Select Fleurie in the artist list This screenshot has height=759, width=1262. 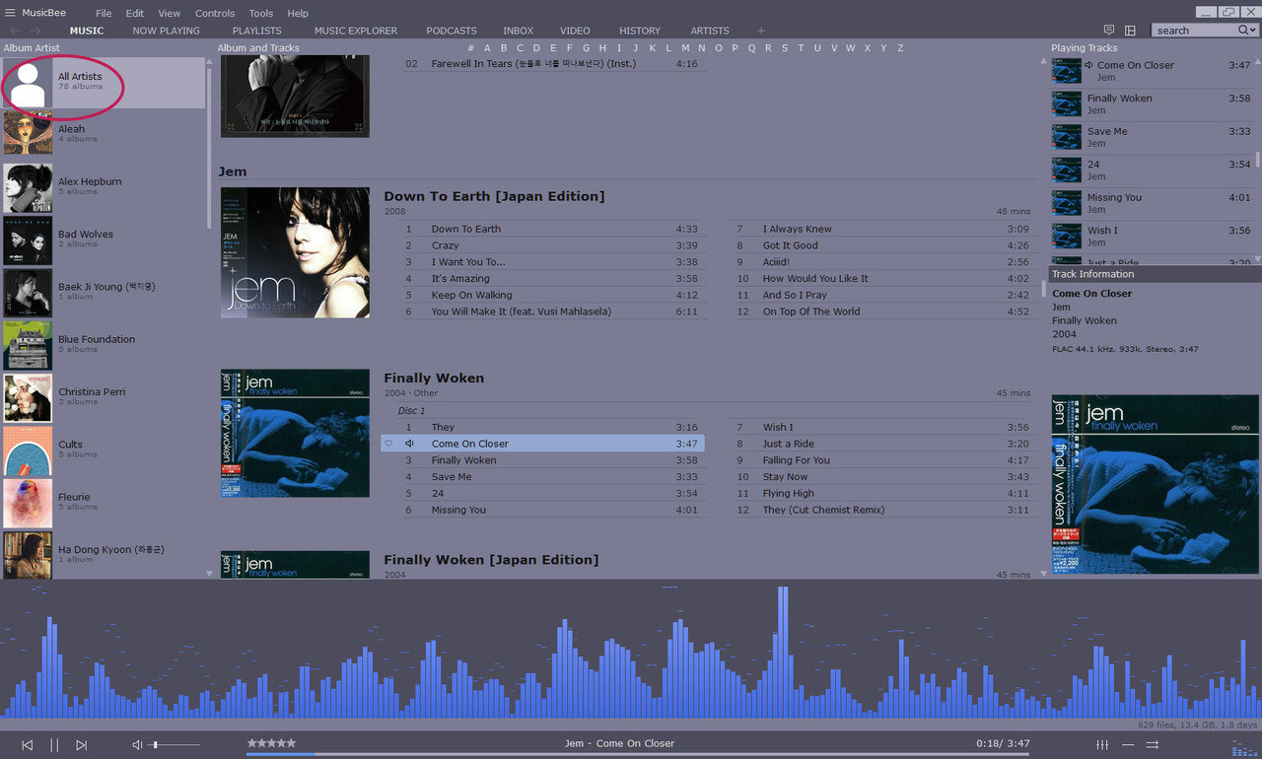104,502
